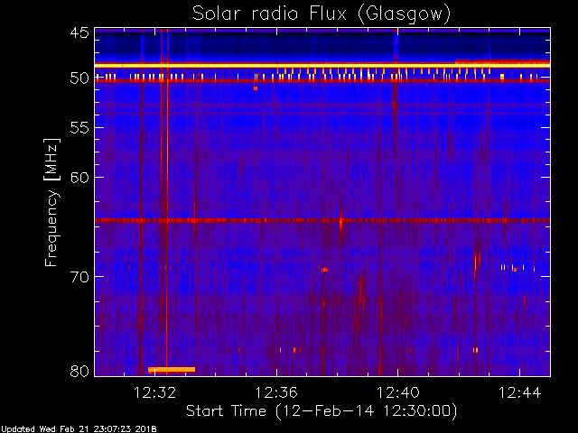
Task: Click the 12:32 time tick label
Action: pyautogui.click(x=154, y=392)
